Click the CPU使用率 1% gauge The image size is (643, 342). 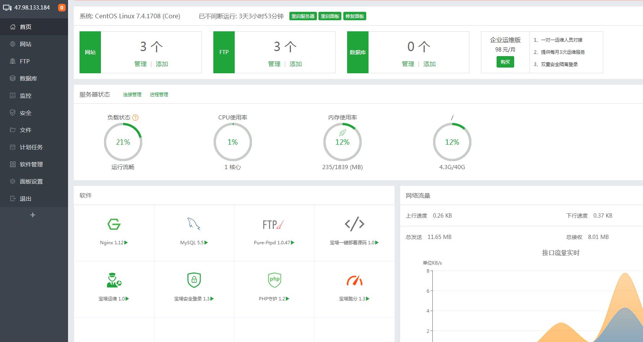click(x=233, y=142)
